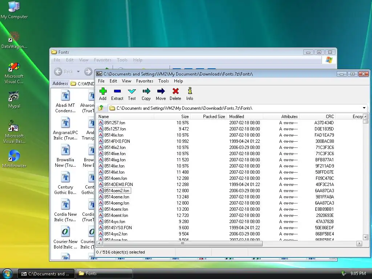Image resolution: width=372 pixels, height=279 pixels.
Task: Sort by Attributes column header
Action: coord(281,117)
